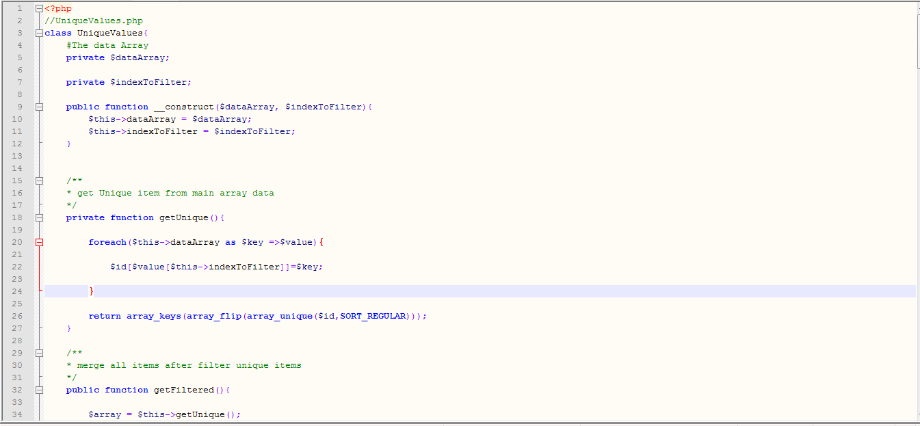Click 'private $indexToFilter;' declaration

129,82
